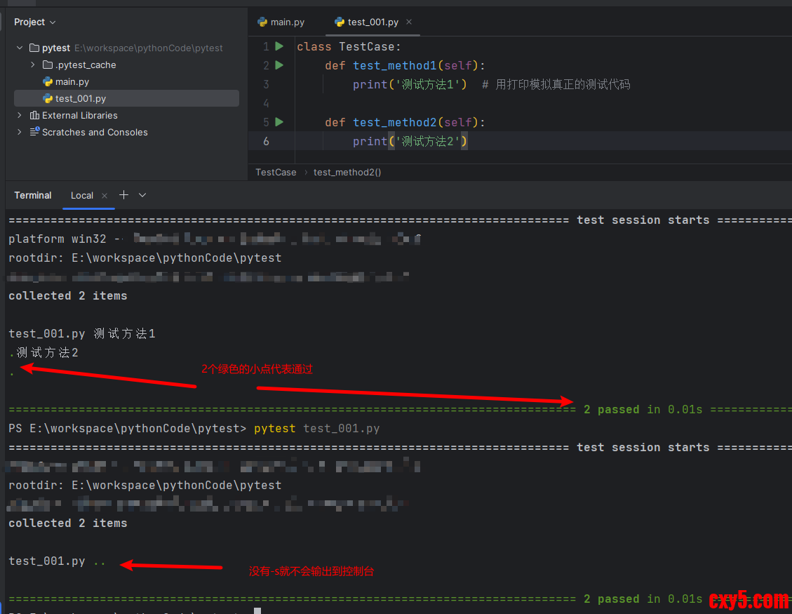Run TestCase class via gutter run icon
Image resolution: width=792 pixels, height=614 pixels.
coord(279,46)
